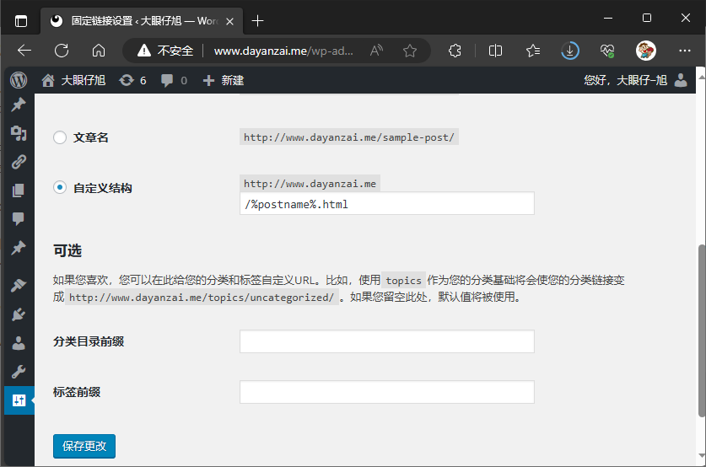Click the http://www.dayanzai.me/topics/uncategorized/ example URL
Screen dimensions: 706x467
point(202,298)
